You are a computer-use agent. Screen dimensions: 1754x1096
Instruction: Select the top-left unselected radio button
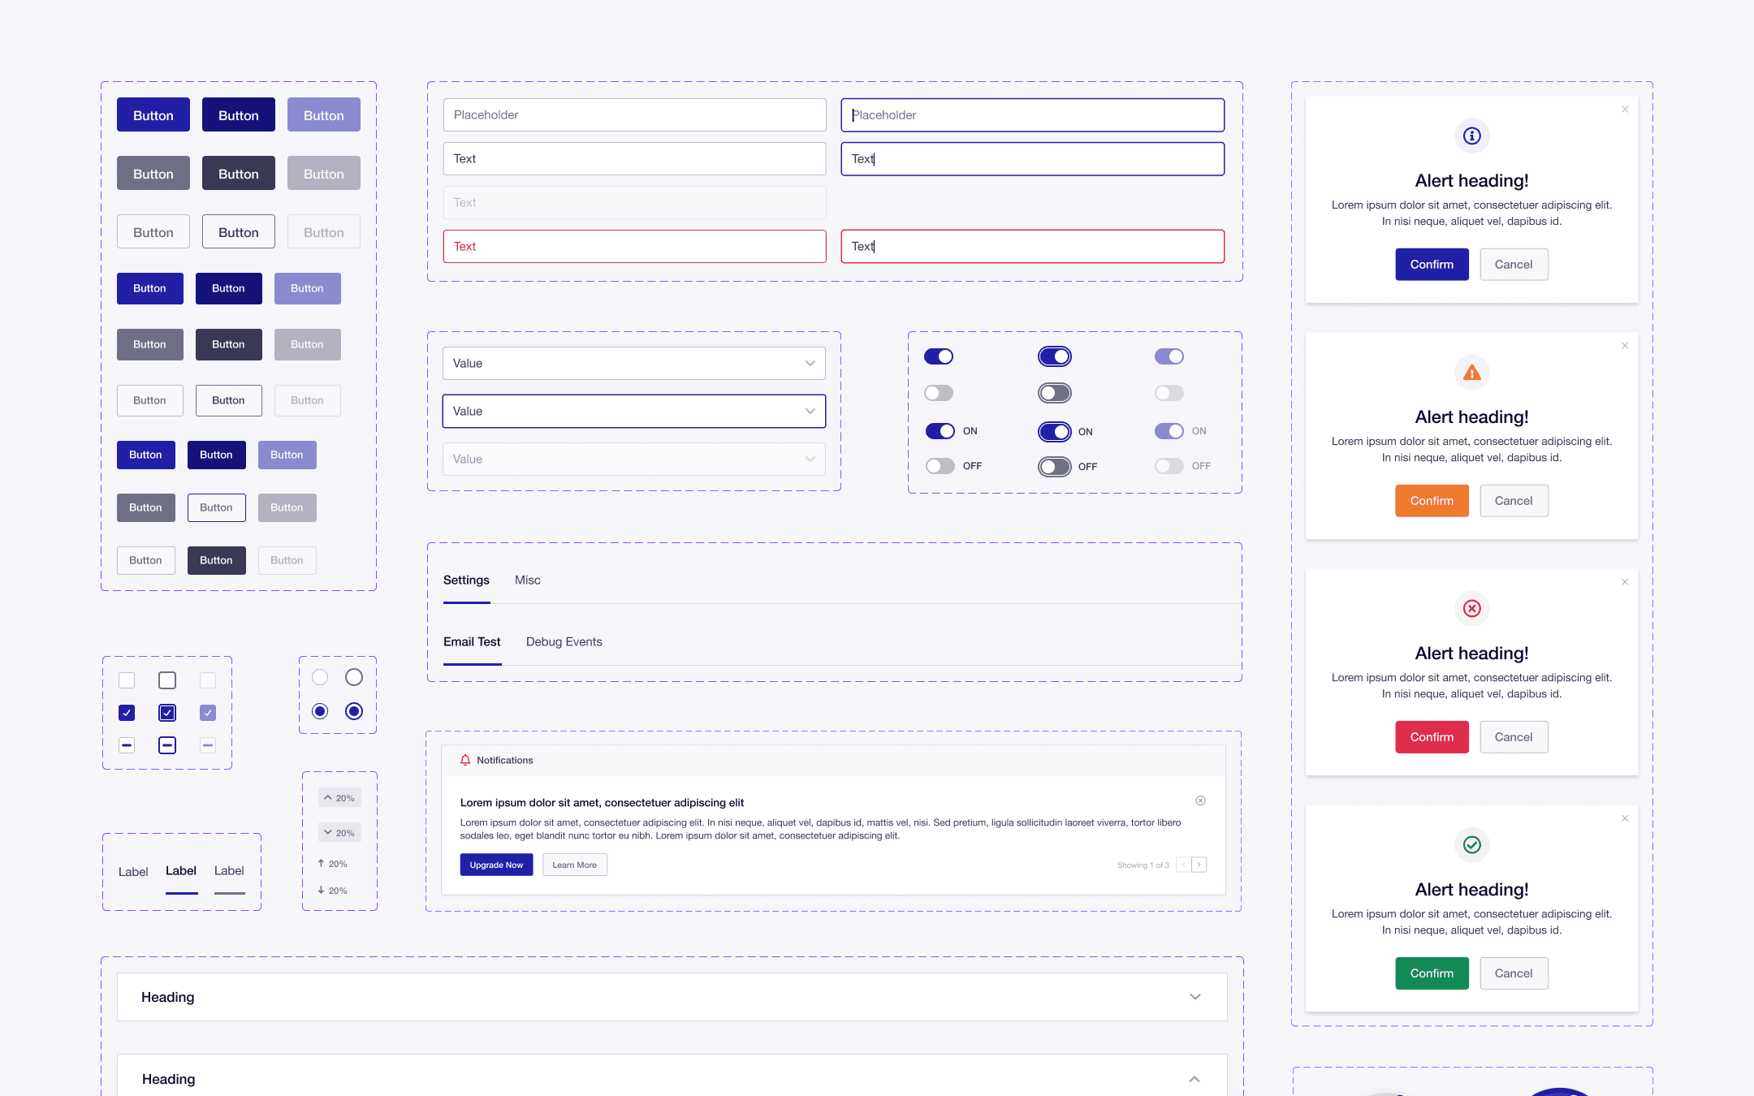click(x=320, y=677)
